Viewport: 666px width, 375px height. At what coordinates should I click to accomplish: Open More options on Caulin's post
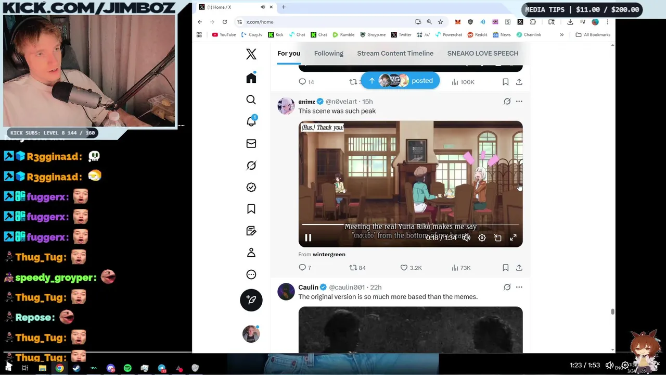point(519,287)
